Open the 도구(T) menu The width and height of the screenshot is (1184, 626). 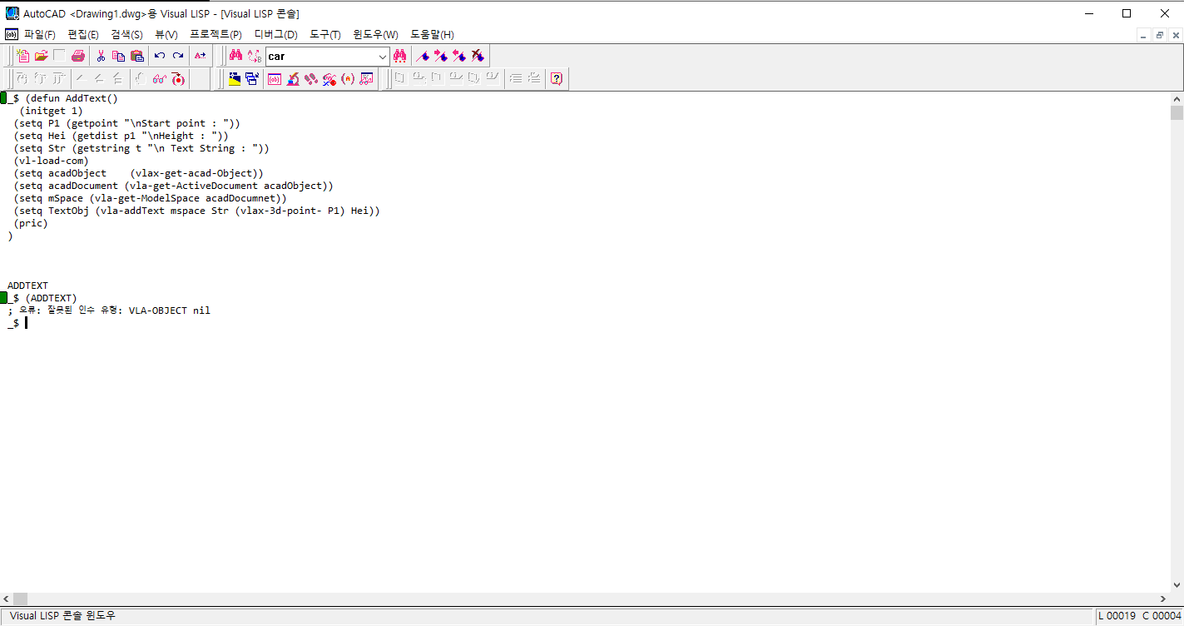(x=324, y=34)
